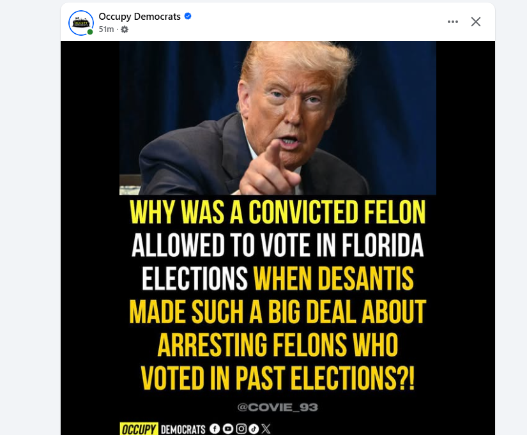Click the Instagram icon in the image footer
Viewport: 527px width, 435px height.
(241, 429)
